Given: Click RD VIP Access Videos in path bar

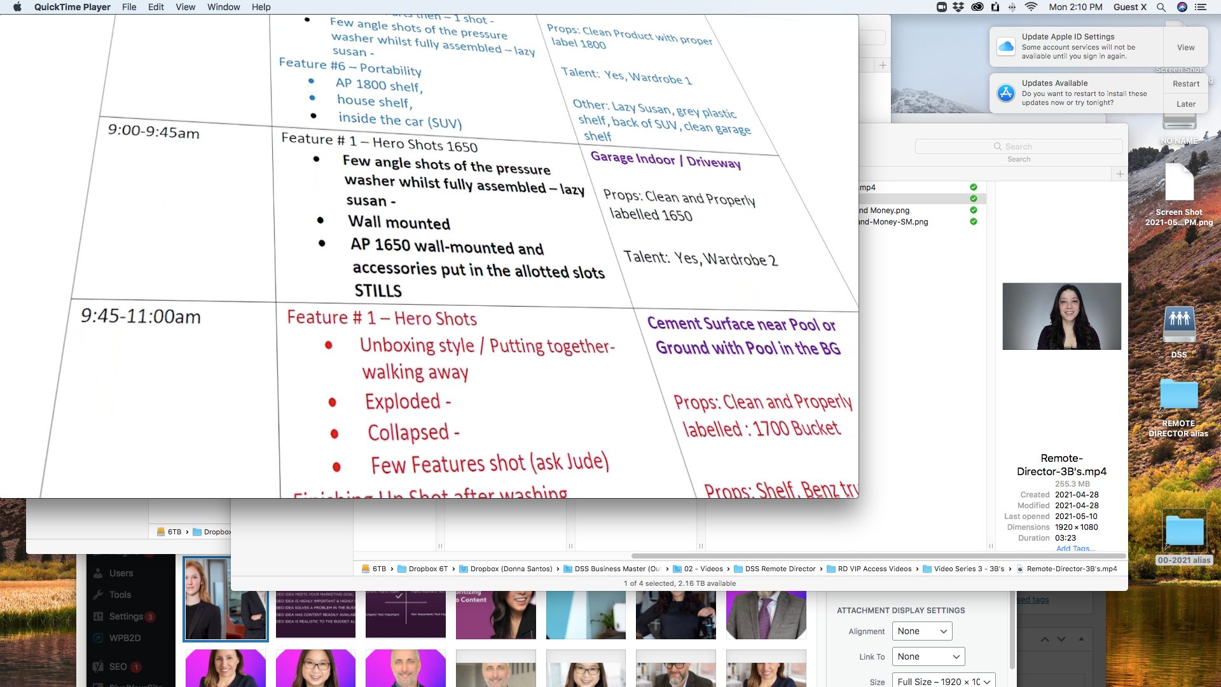Looking at the screenshot, I should click(x=869, y=569).
